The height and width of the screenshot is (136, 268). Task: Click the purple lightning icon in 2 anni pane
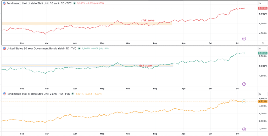coord(244,129)
